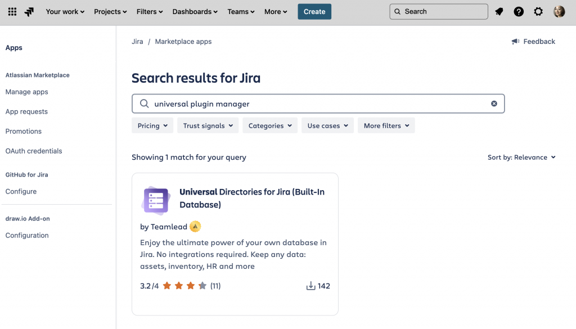Open the help question mark icon

[518, 12]
